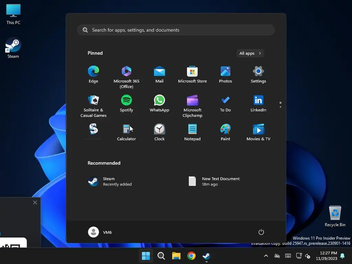Viewport: 352px width, 264px height.
Task: Close the popup at bottom-left corner
Action: [35, 202]
